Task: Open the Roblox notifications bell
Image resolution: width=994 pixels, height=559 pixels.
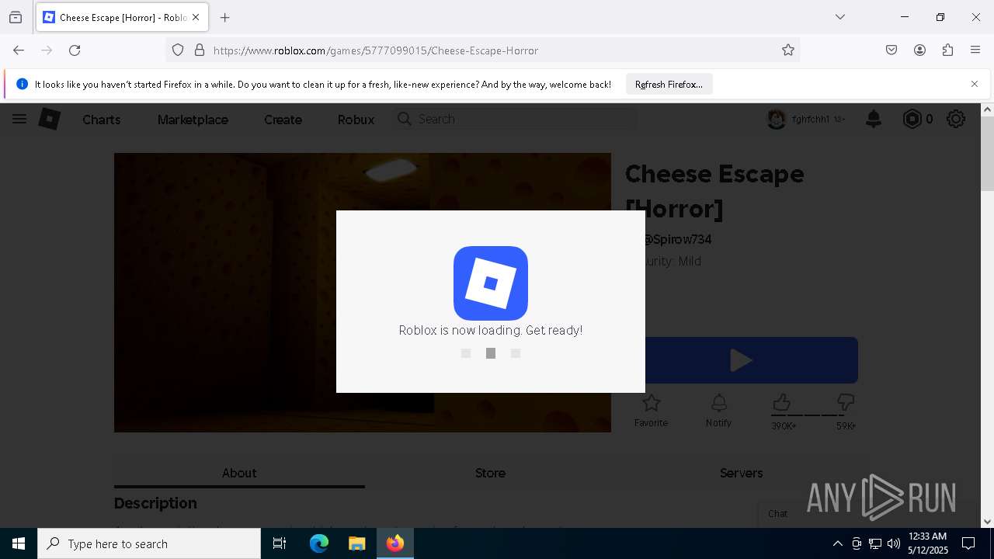Action: coord(874,119)
